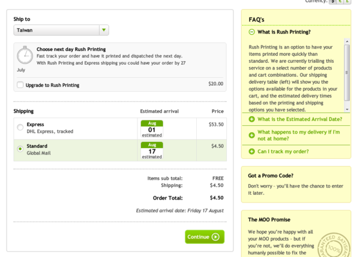Click the minus icon beside What is Rush Printing
This screenshot has width=360, height=257.
(251, 32)
